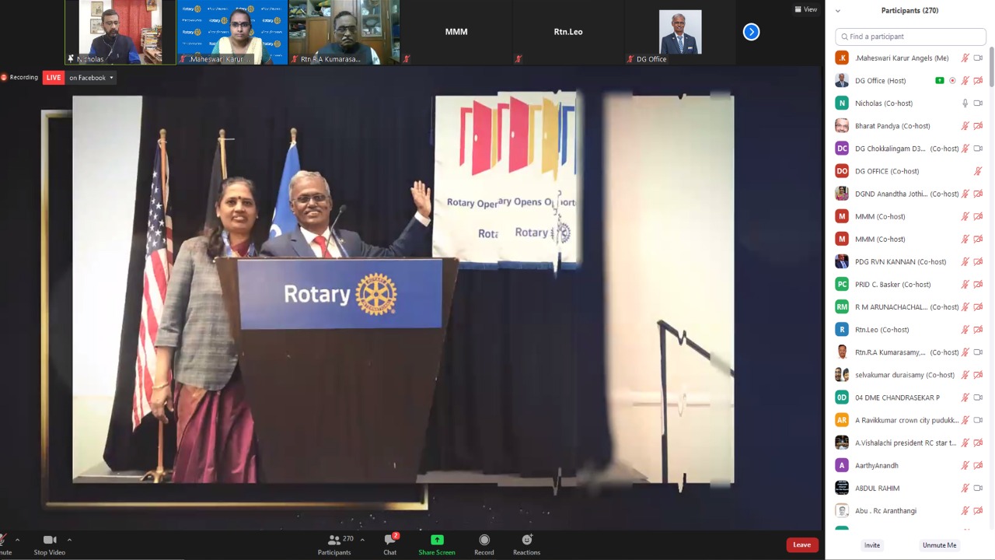995x560 pixels.
Task: Click Nicholas's microphone icon in participants list
Action: (965, 103)
